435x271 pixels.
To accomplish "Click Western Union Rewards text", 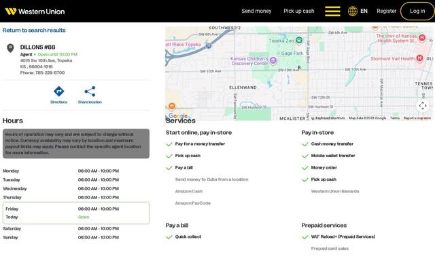I will pos(335,191).
